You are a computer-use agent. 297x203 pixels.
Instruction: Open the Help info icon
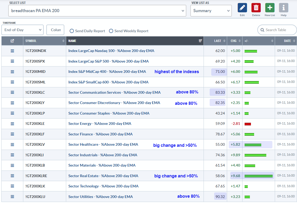[x=283, y=8]
